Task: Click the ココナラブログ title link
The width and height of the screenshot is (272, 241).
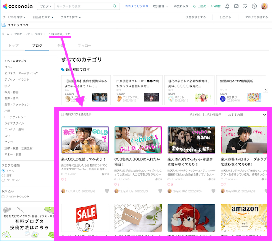Action: pos(18,25)
